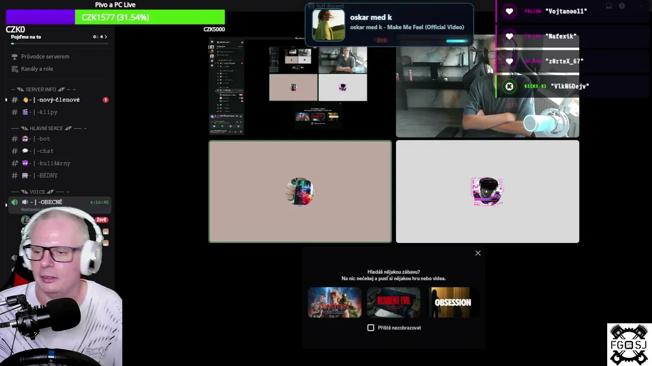The image size is (652, 366).
Task: Click the "Pivo a PC Live" title
Action: tap(115, 5)
